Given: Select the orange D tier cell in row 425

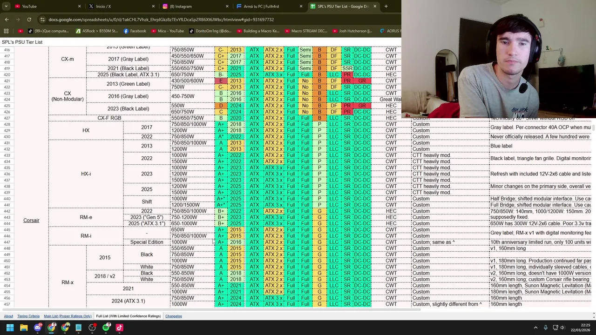Looking at the screenshot, I should [x=221, y=106].
